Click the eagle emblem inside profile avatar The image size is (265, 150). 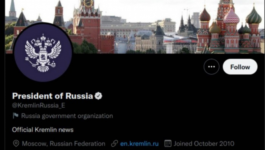pos(43,53)
